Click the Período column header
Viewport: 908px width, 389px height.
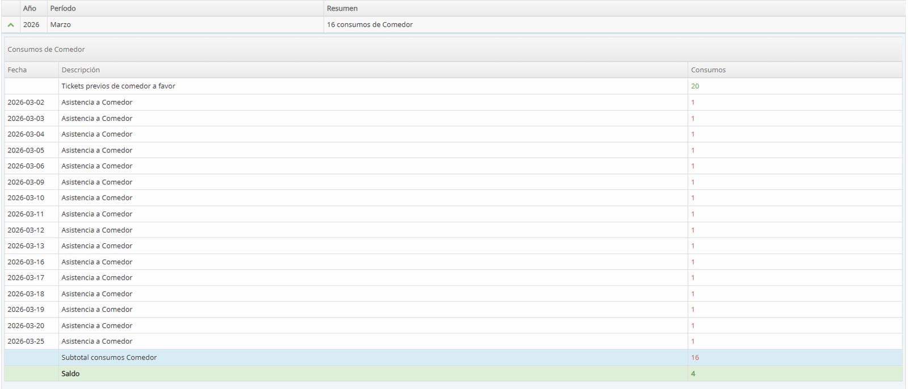[62, 9]
